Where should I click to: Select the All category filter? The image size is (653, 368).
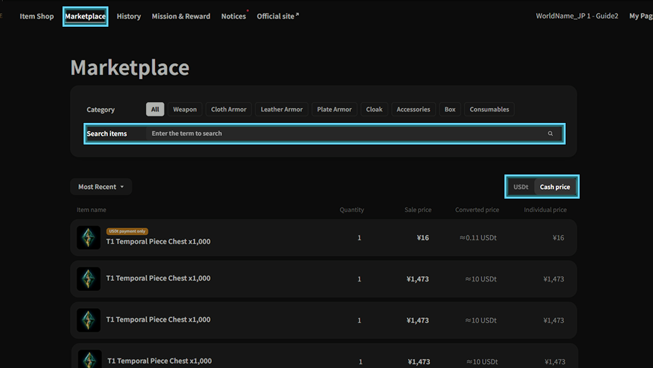click(155, 110)
